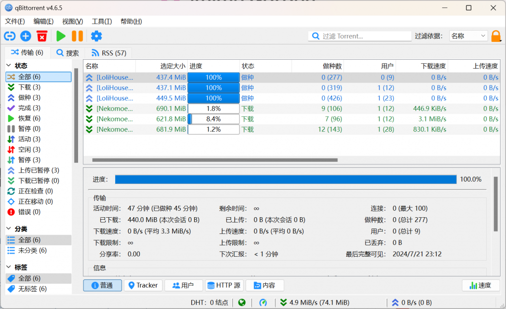Select 全部 (6) under 状态
The height and width of the screenshot is (309, 506).
[39, 77]
